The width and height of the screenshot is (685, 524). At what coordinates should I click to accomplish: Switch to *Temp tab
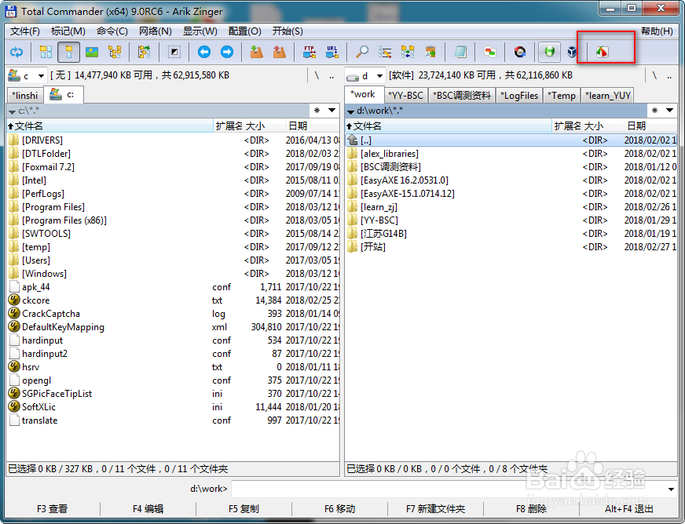562,96
